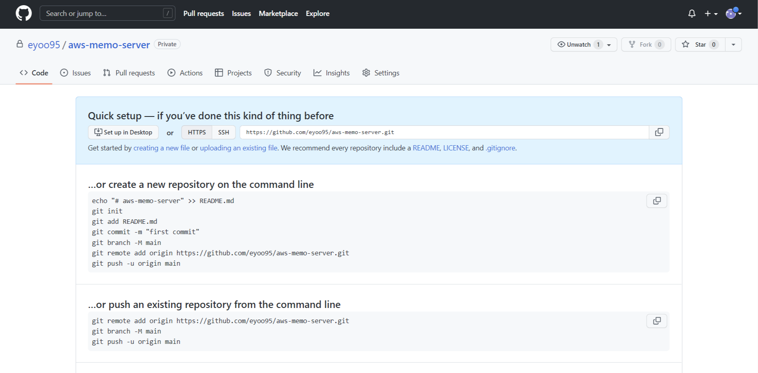Click the Fork button

646,45
